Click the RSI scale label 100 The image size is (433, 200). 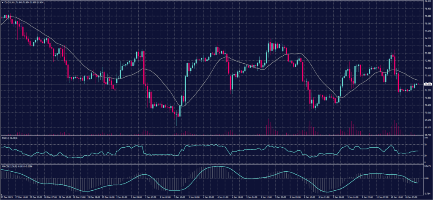tap(426, 138)
